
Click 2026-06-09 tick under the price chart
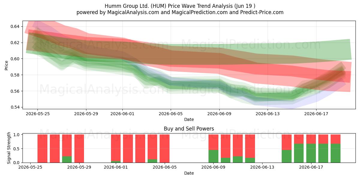[x=219, y=114]
